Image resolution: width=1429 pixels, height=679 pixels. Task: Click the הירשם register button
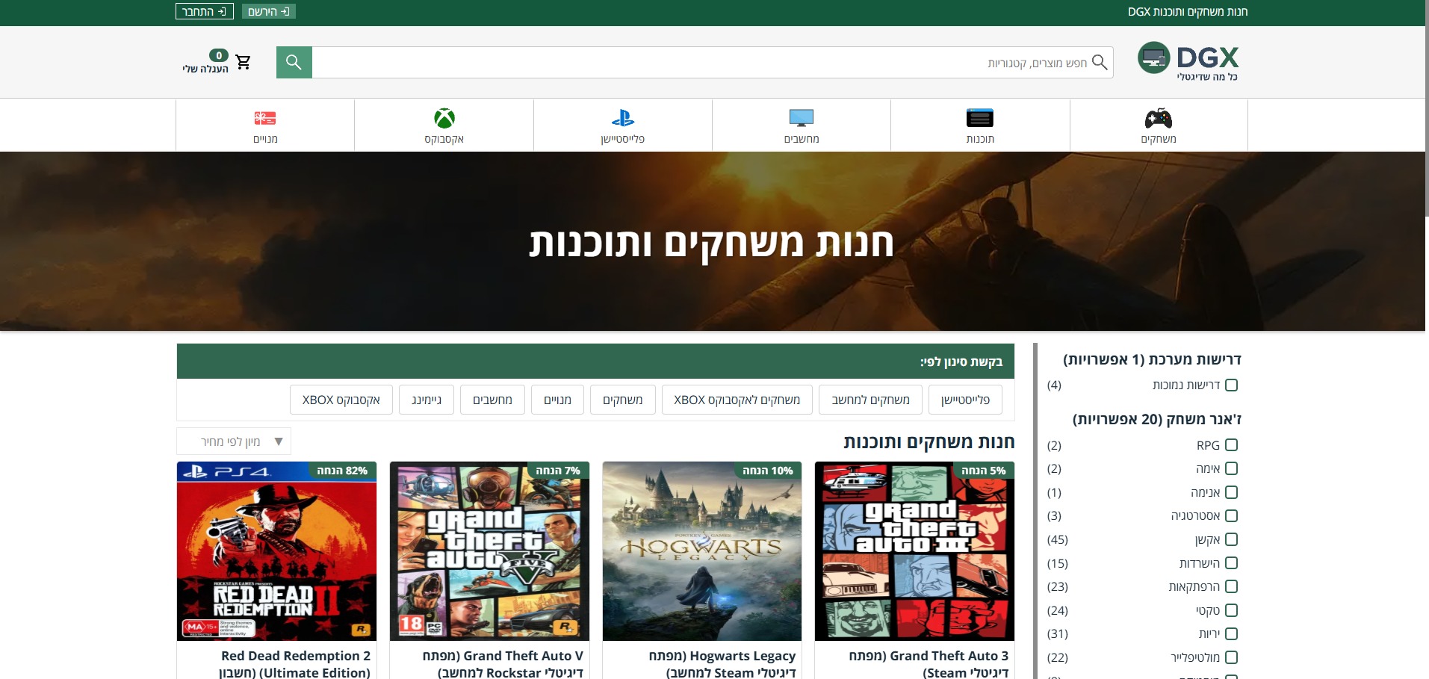[x=269, y=11]
